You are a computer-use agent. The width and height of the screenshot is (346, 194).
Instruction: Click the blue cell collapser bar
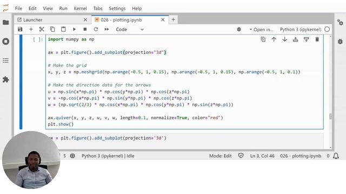click(x=21, y=82)
